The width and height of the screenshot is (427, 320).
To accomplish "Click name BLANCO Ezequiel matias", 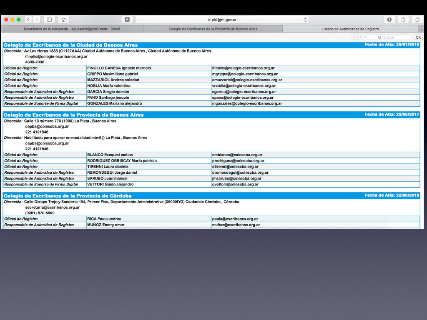I will point(110,155).
